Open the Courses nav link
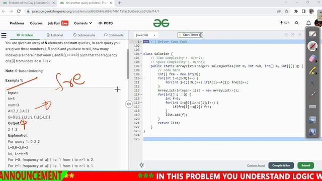 click(36, 23)
